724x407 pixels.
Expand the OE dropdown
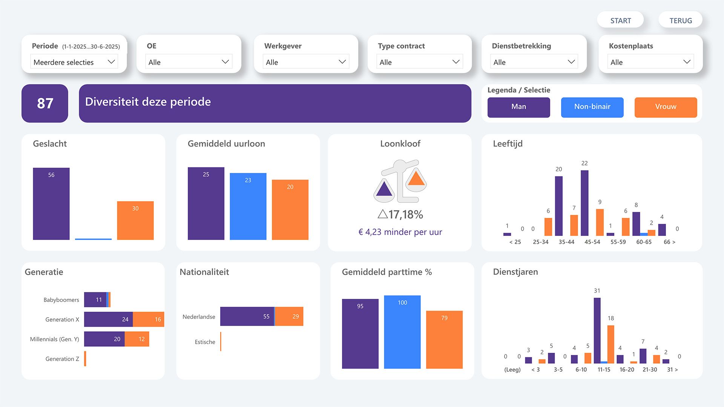189,62
